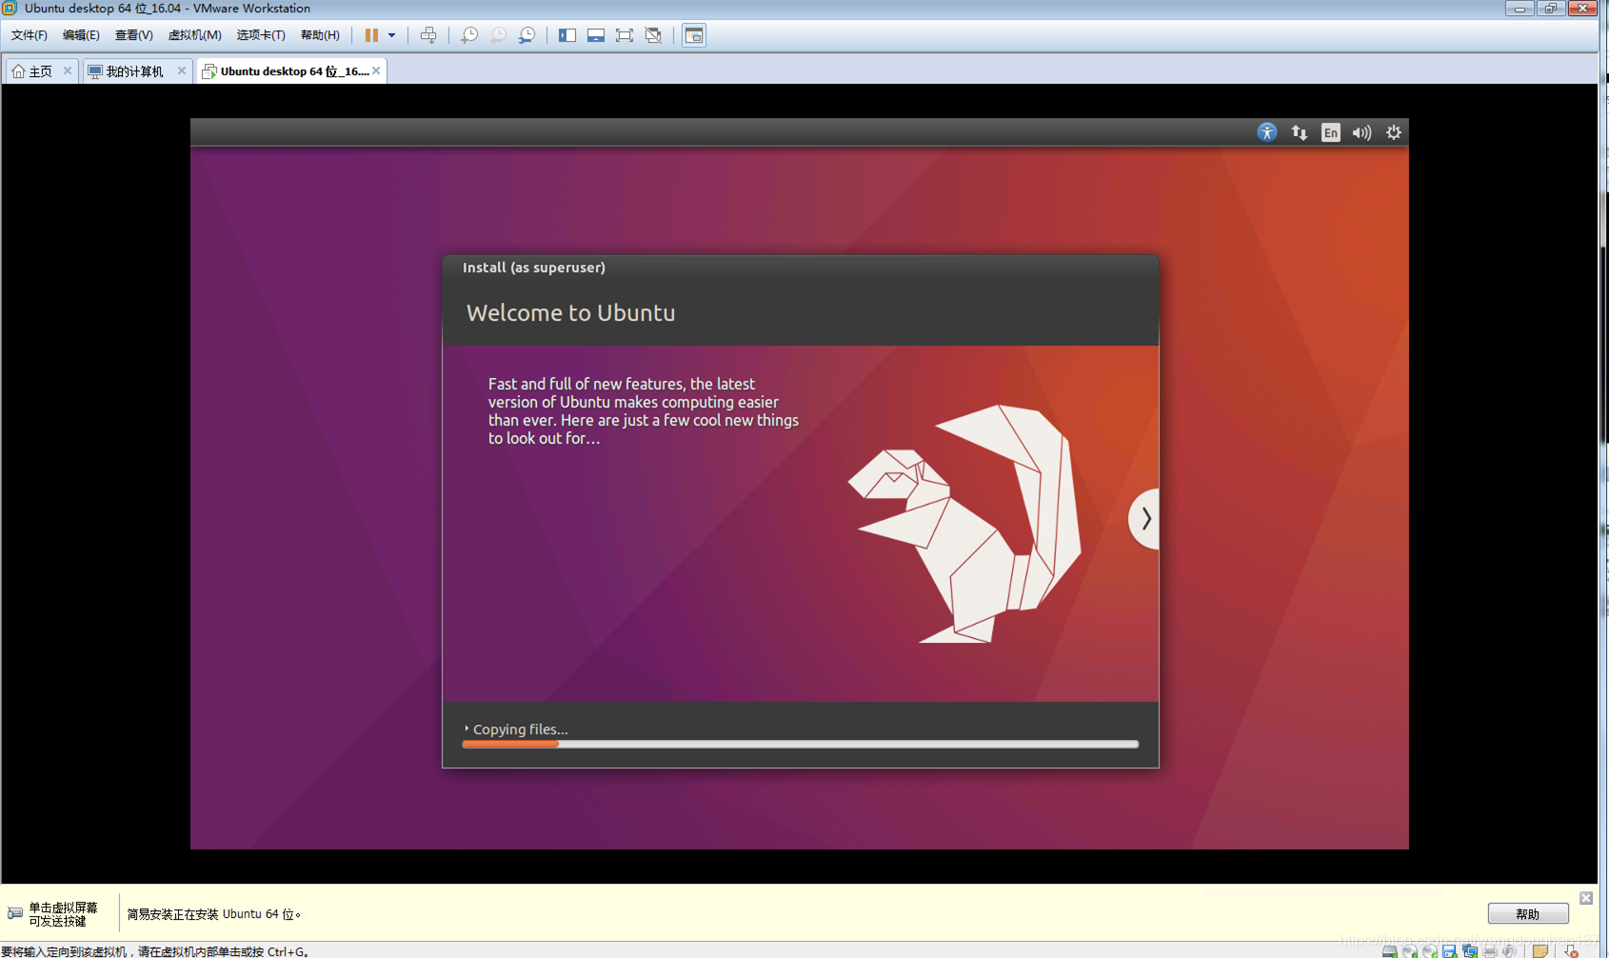This screenshot has width=1609, height=958.
Task: Open the En keyboard layout indicator
Action: tap(1331, 132)
